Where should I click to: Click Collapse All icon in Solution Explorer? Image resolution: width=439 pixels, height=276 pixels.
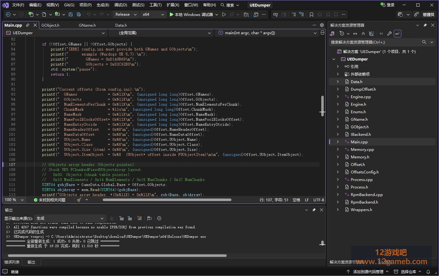pyautogui.click(x=363, y=34)
